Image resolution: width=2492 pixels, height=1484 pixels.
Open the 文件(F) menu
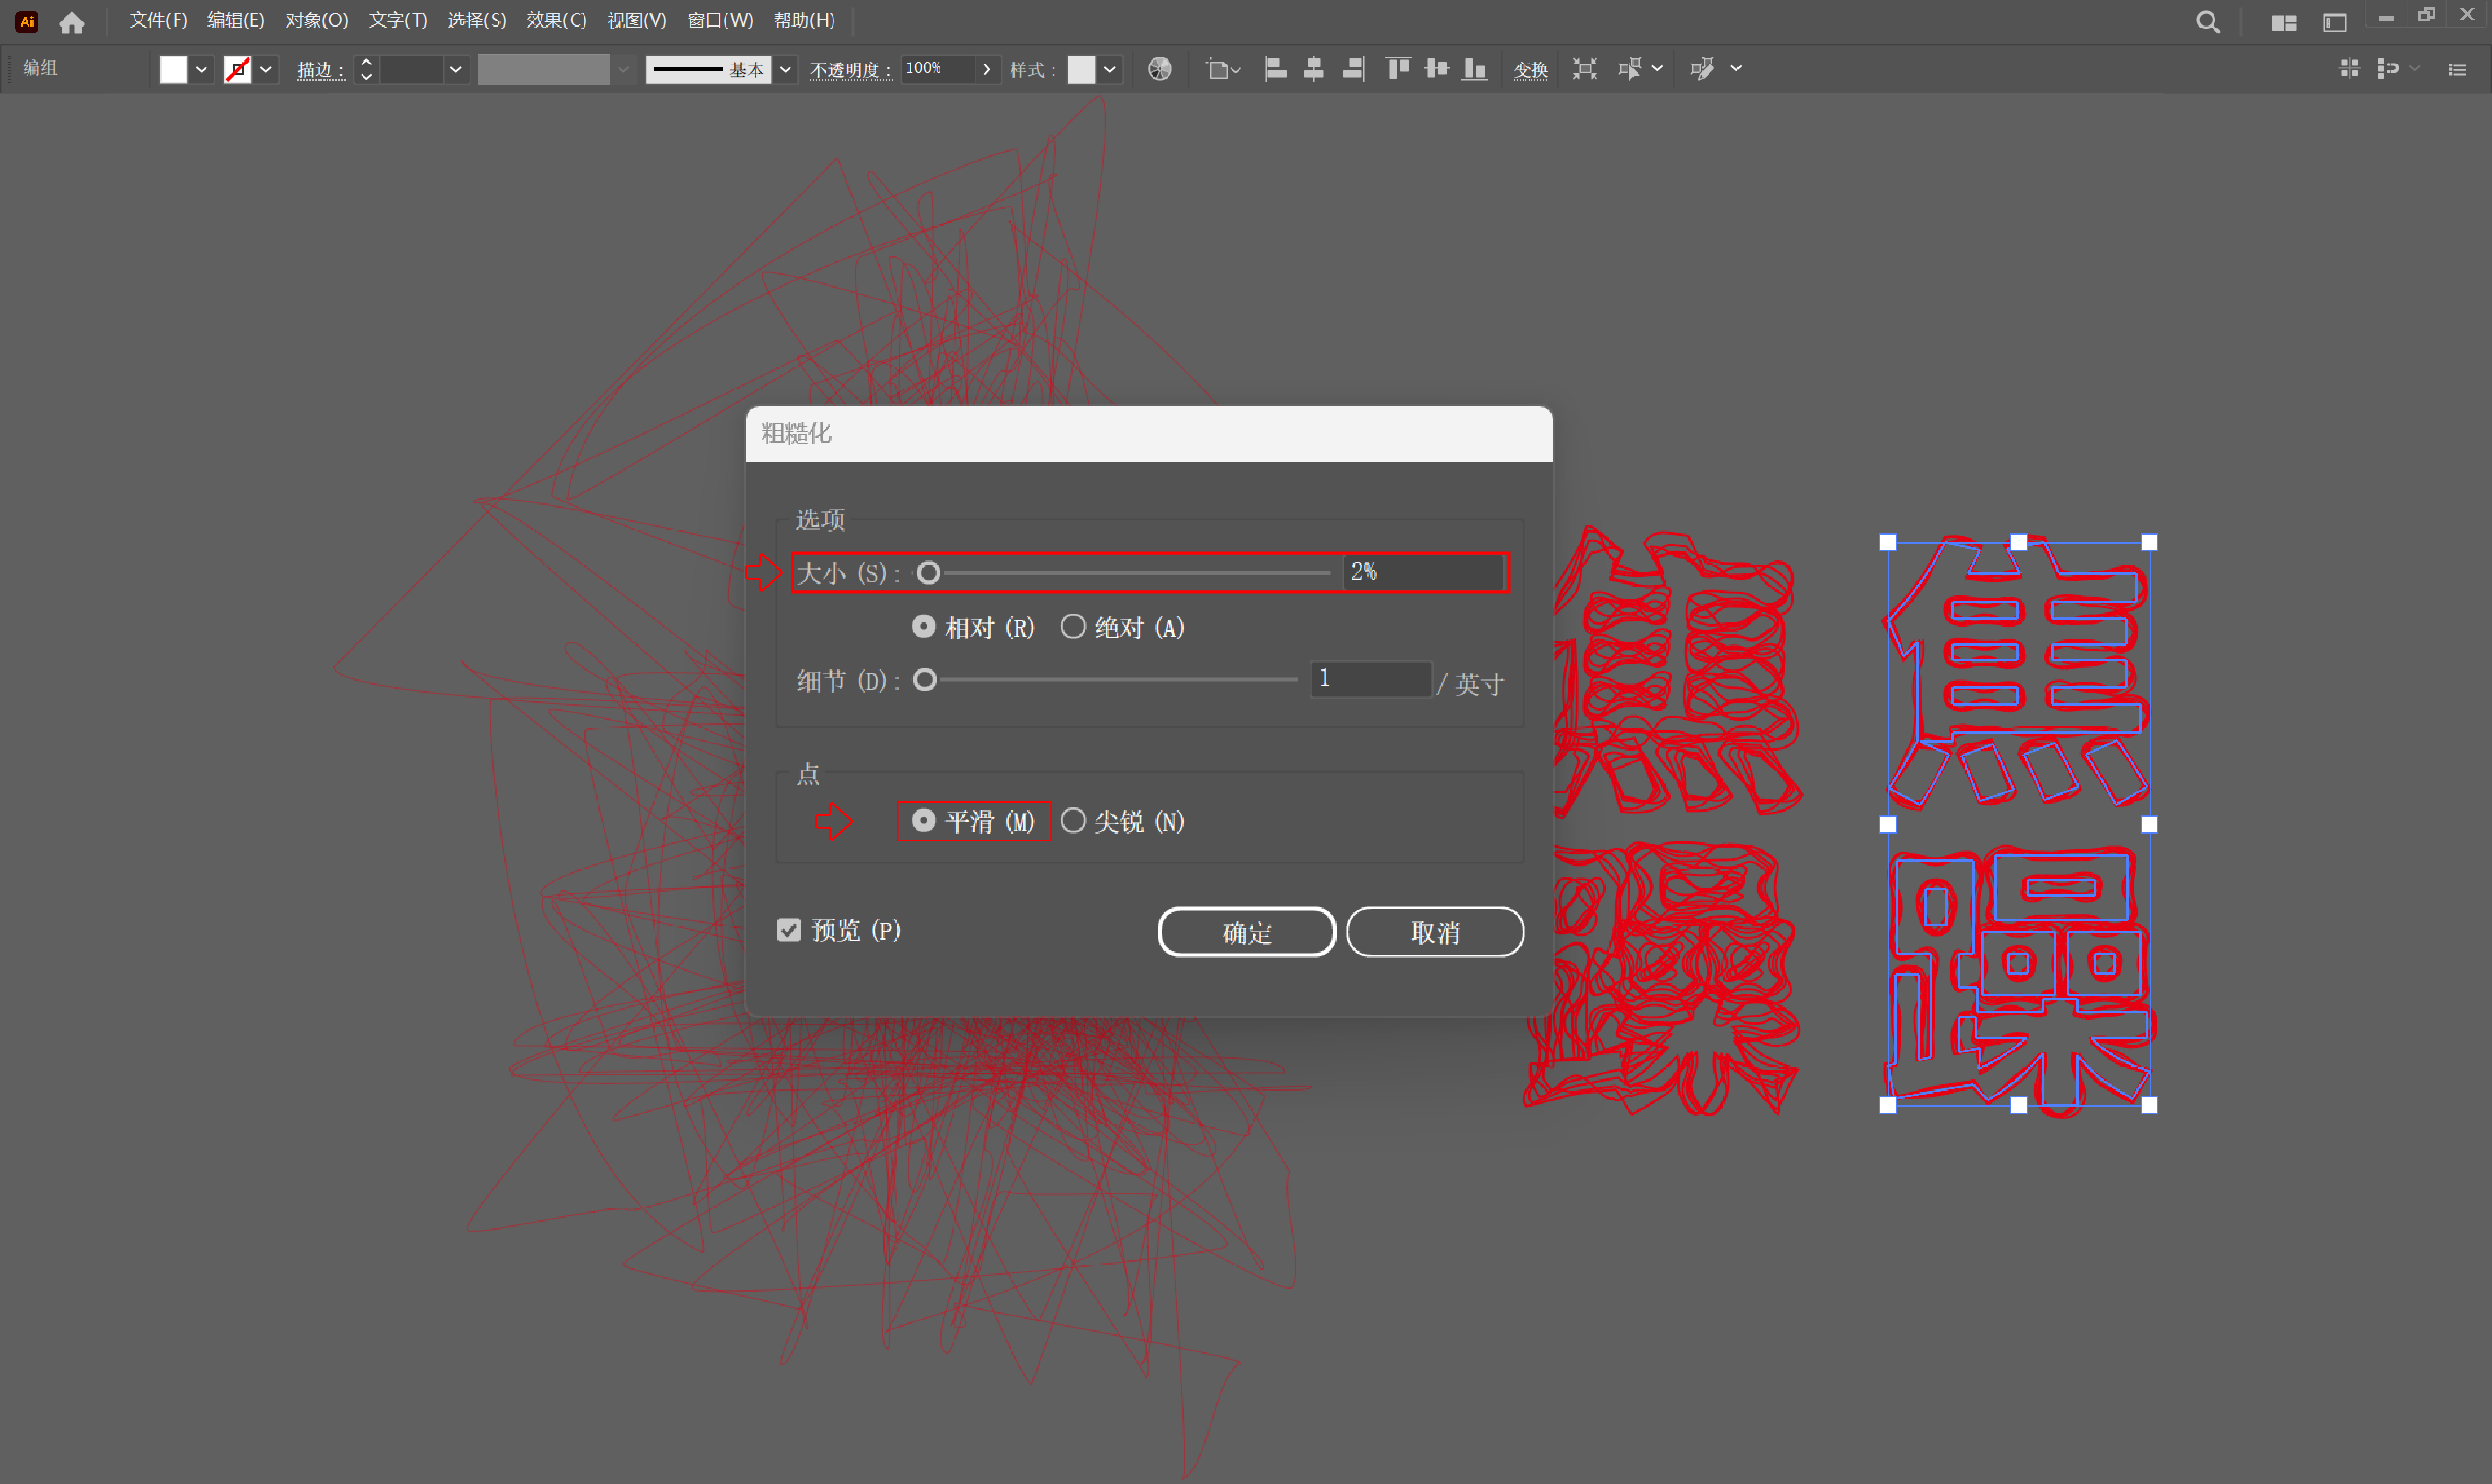[x=158, y=20]
